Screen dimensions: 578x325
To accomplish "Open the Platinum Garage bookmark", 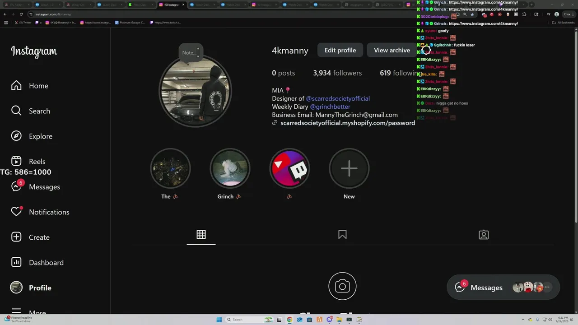I will 130,23.
